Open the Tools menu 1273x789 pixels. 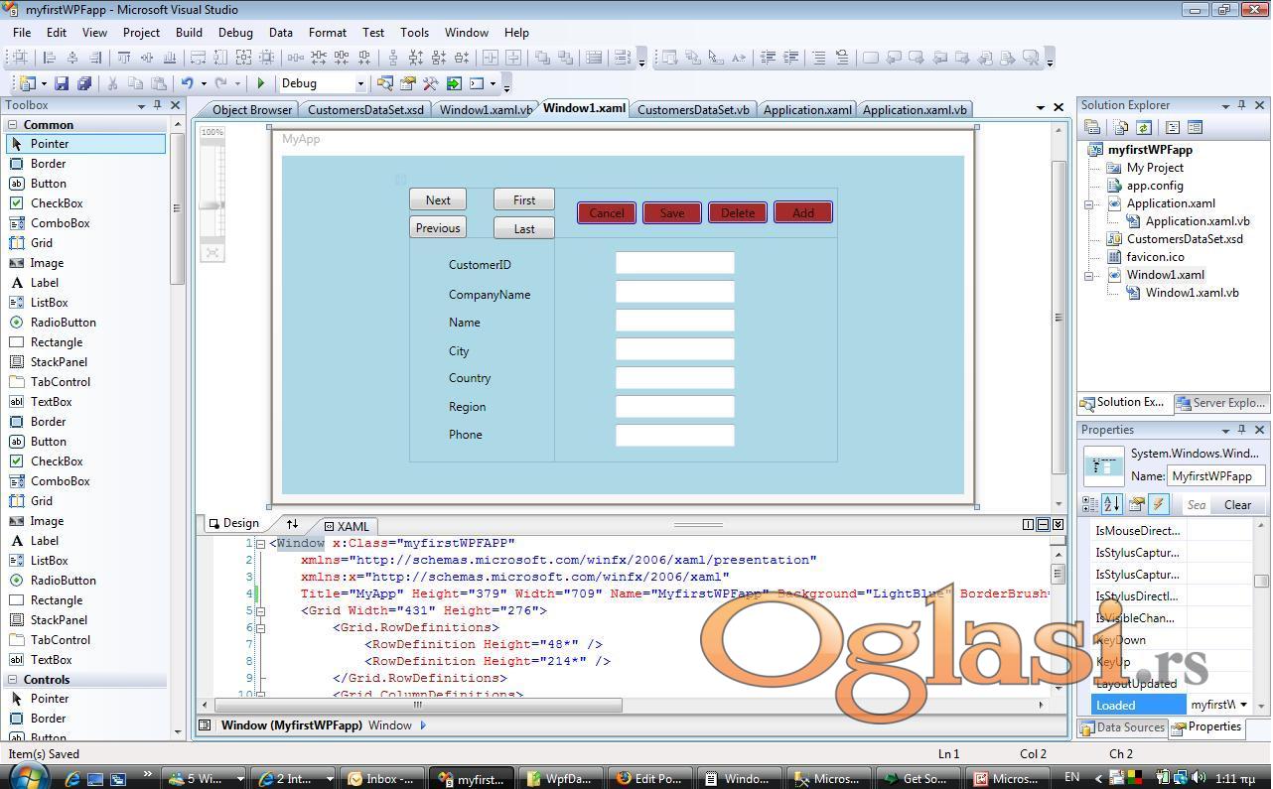click(414, 33)
